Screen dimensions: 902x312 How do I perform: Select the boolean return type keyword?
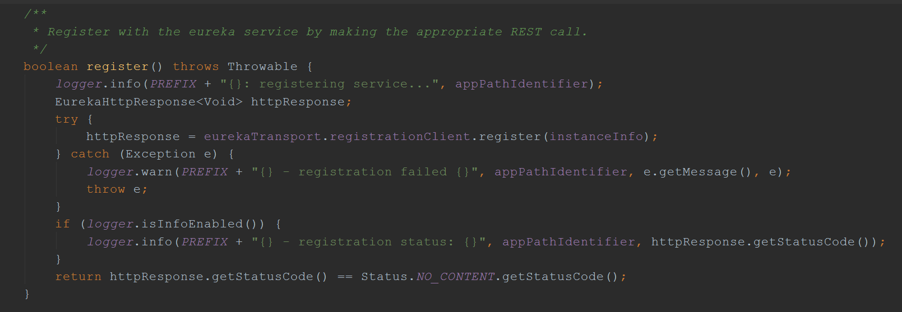pos(50,67)
